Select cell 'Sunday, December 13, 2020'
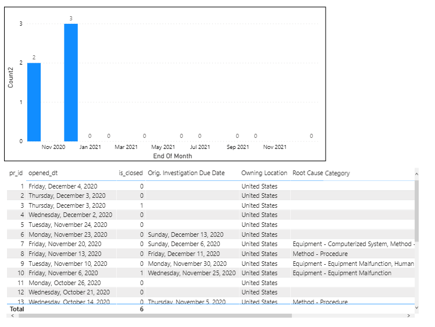 pyautogui.click(x=186, y=234)
